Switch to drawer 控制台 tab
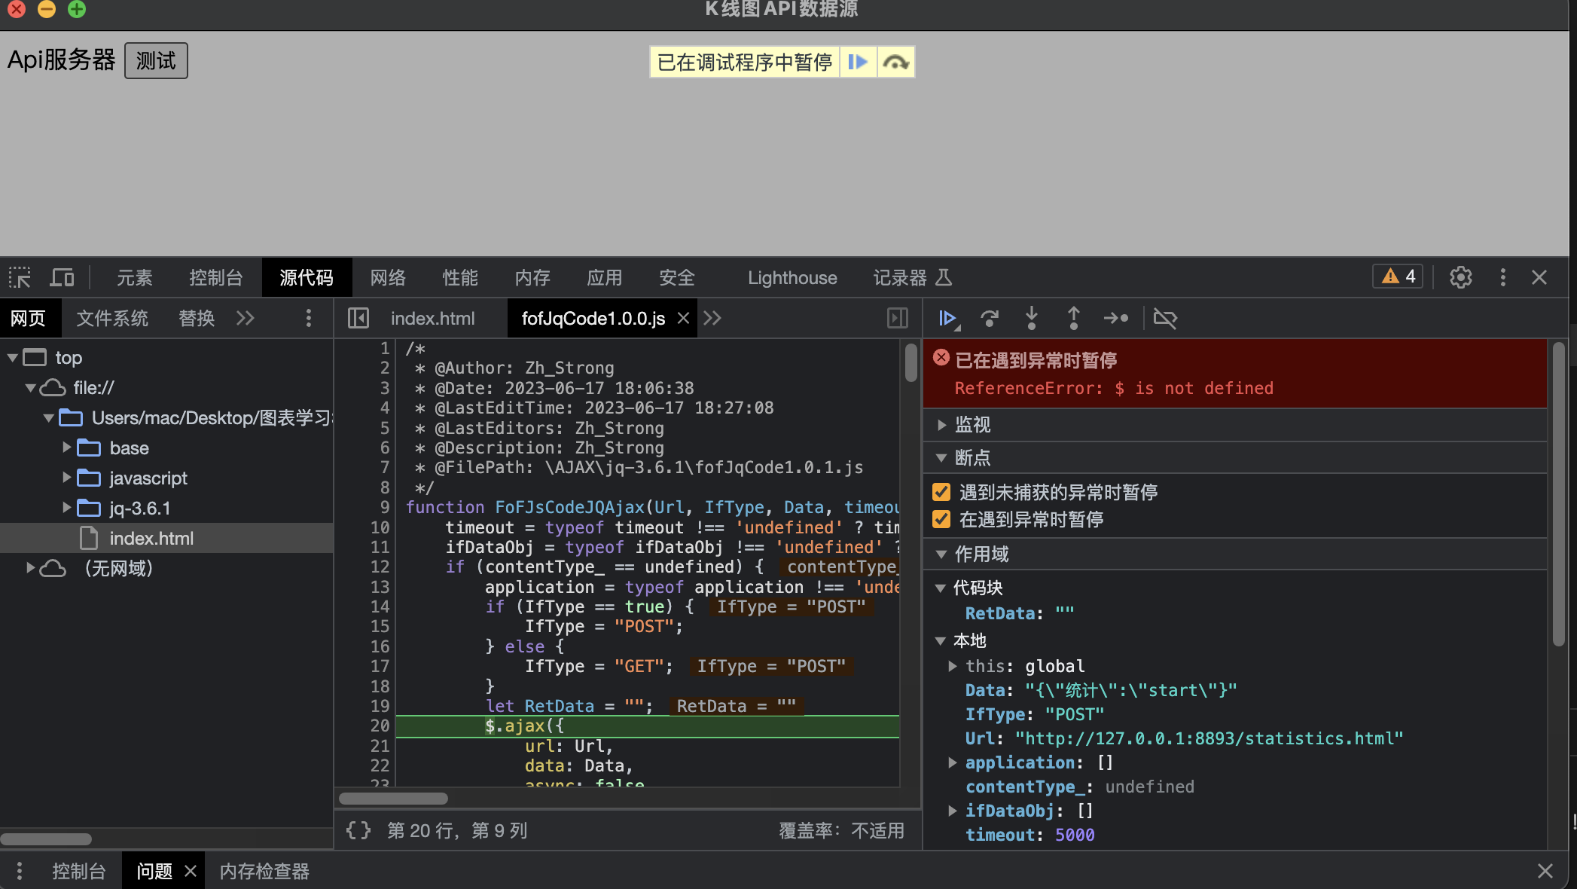The width and height of the screenshot is (1577, 889). click(x=78, y=871)
